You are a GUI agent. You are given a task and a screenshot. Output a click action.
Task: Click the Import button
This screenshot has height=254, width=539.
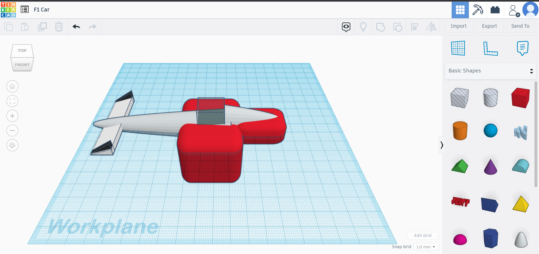click(x=459, y=26)
